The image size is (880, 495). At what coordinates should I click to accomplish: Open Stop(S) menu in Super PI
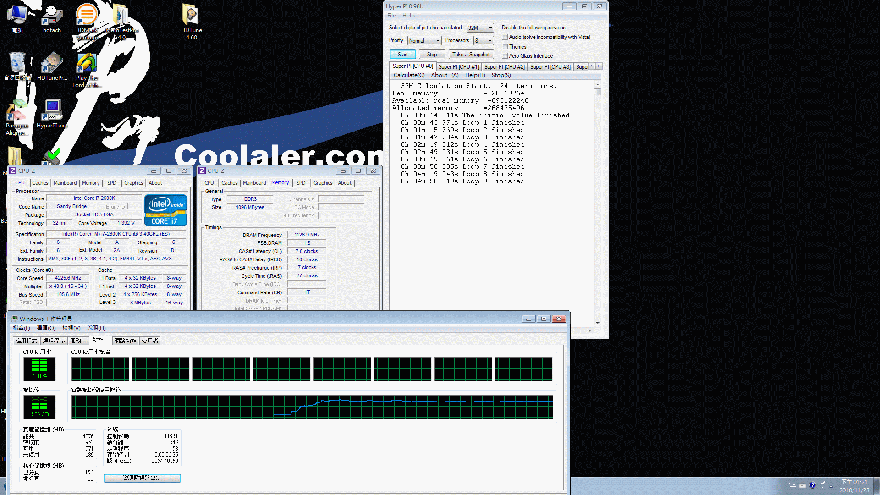tap(501, 75)
